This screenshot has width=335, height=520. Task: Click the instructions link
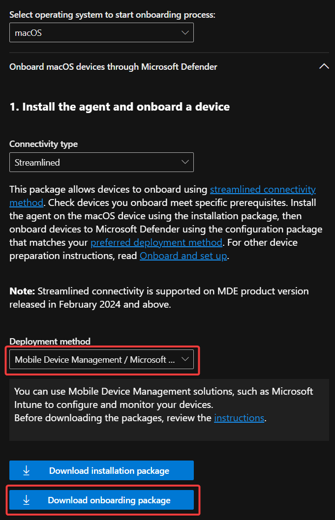point(239,418)
